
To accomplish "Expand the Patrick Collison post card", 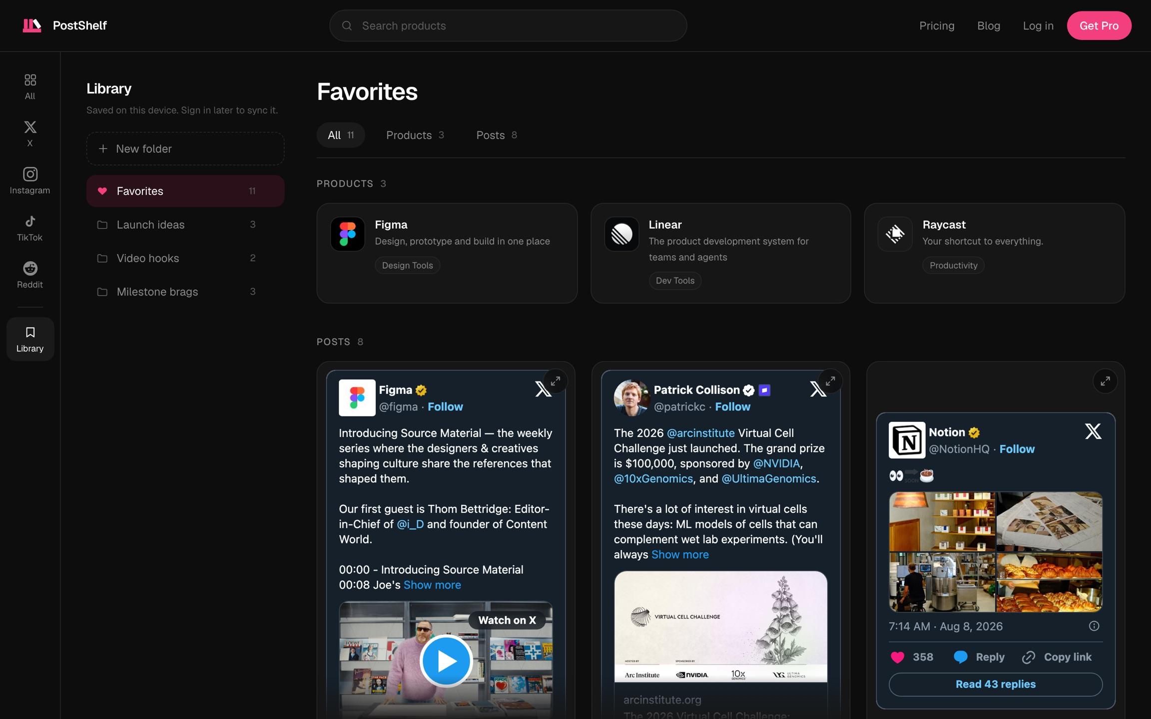I will (x=830, y=381).
